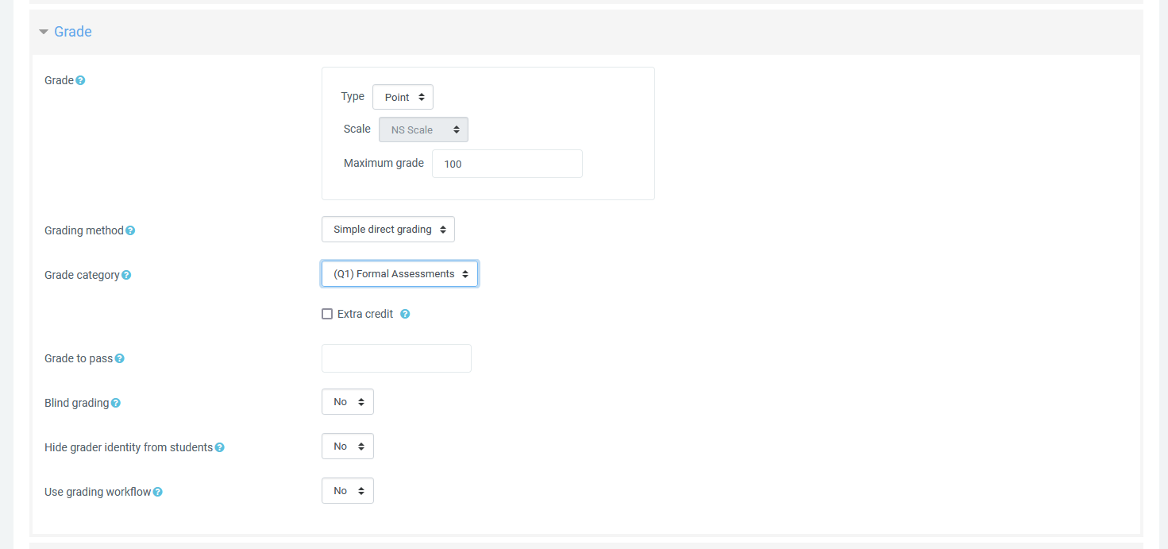Open Hide grader identity dropdown

pyautogui.click(x=347, y=447)
